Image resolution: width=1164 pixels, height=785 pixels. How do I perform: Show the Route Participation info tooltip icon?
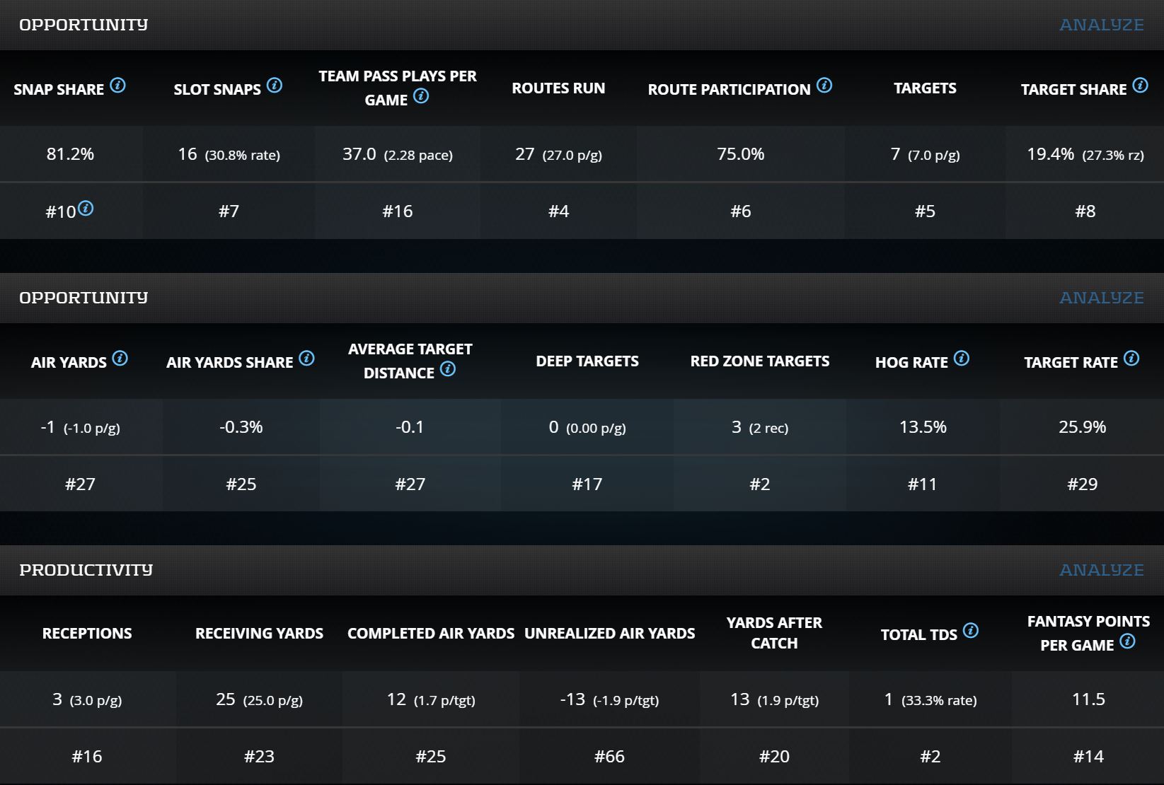coord(824,86)
